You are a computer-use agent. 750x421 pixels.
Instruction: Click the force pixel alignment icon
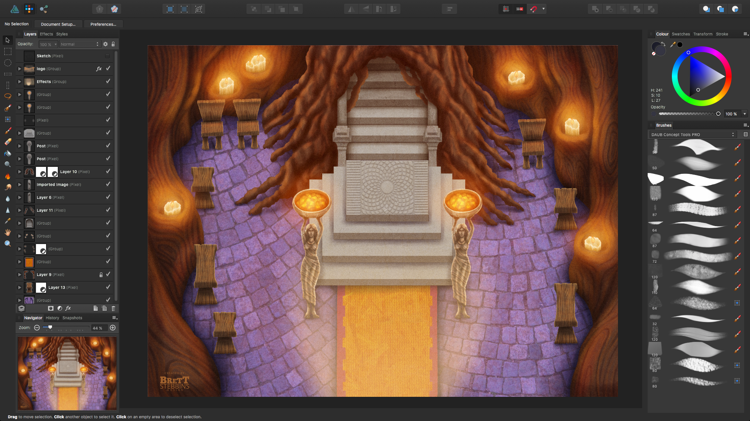click(506, 9)
